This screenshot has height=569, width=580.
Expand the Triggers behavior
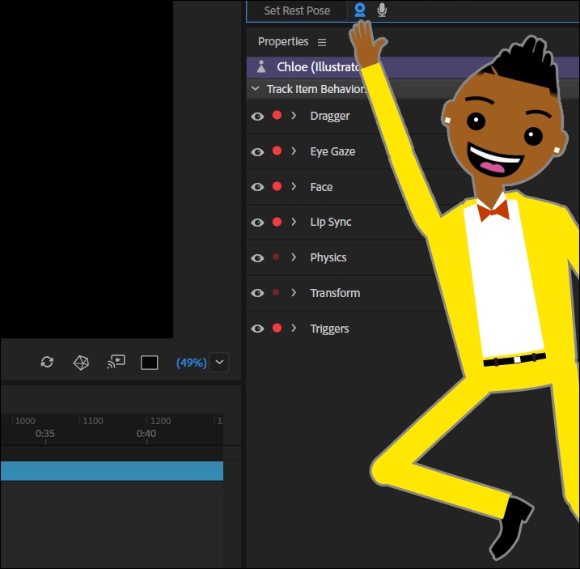(294, 328)
